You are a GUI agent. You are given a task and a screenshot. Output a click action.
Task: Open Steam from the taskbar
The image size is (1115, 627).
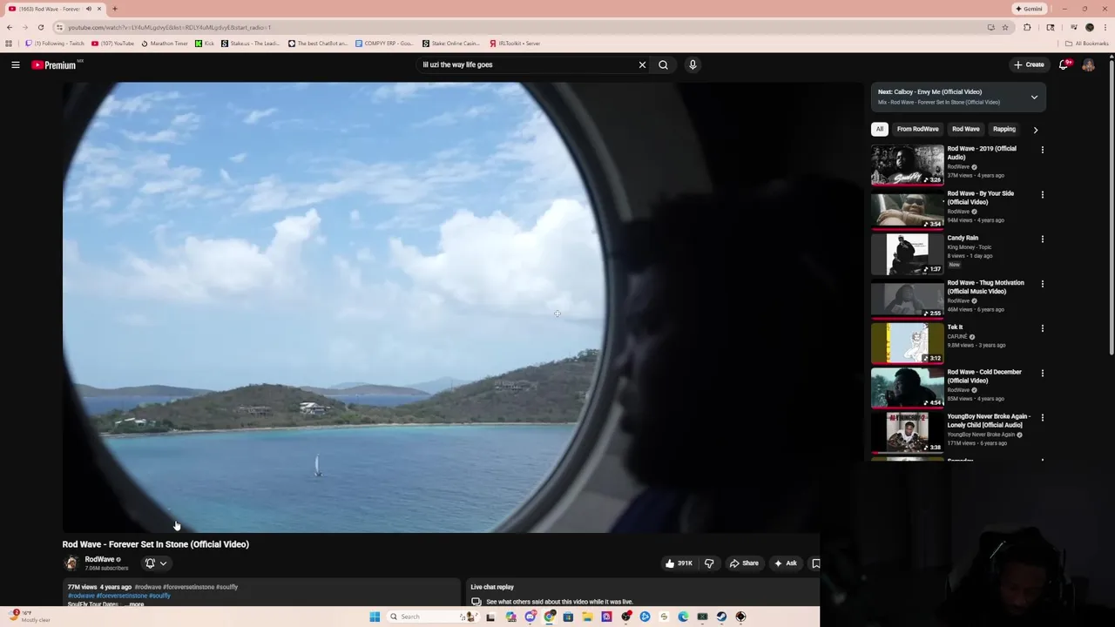coord(721,617)
